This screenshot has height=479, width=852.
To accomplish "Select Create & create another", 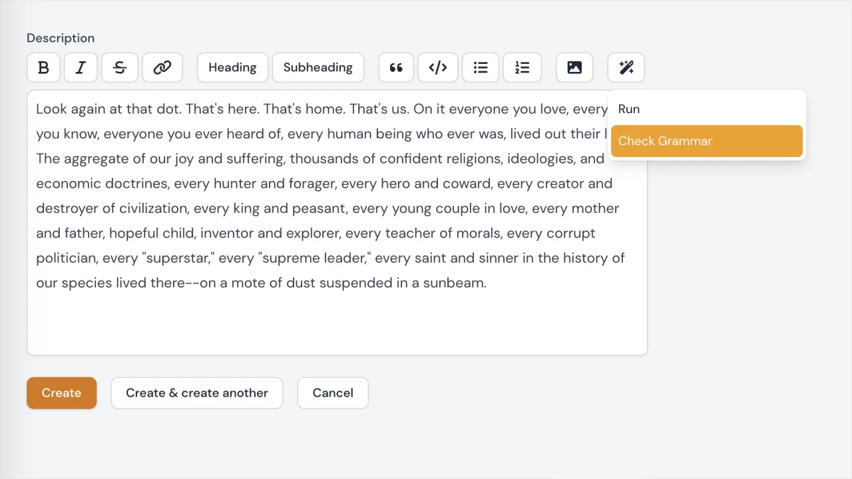I will (196, 393).
